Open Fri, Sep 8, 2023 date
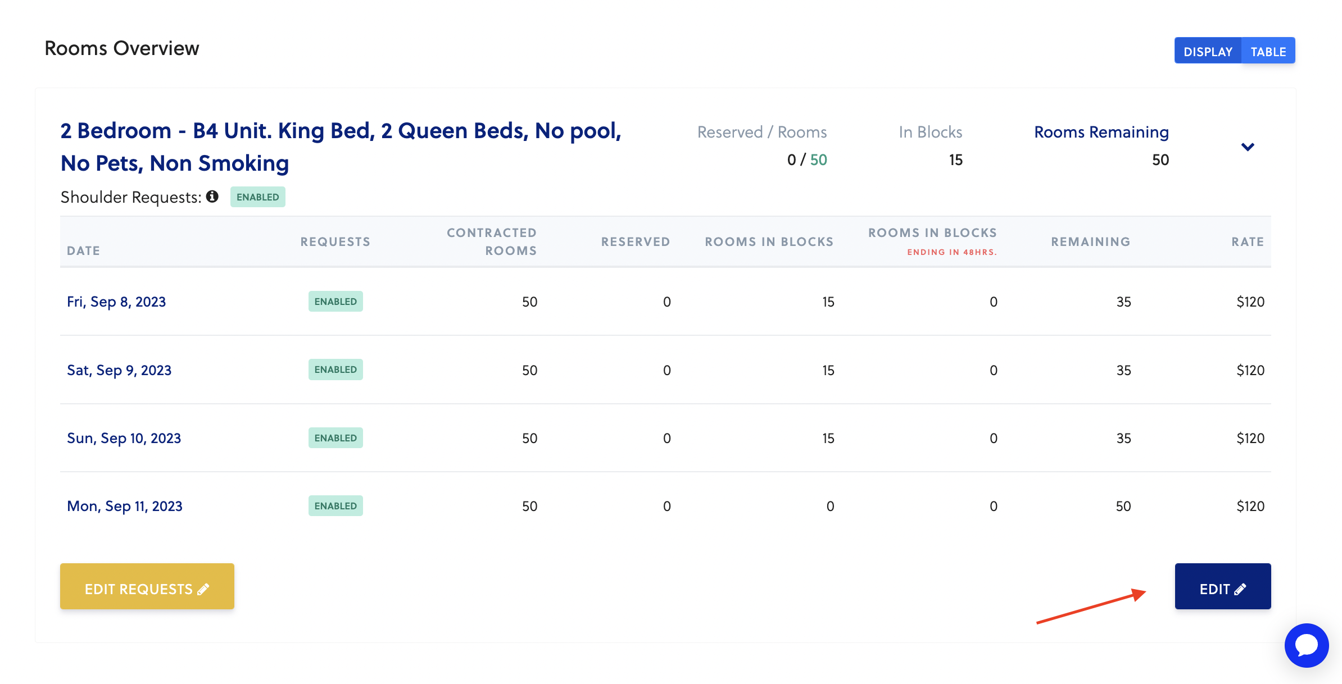1342x684 pixels. pyautogui.click(x=116, y=302)
